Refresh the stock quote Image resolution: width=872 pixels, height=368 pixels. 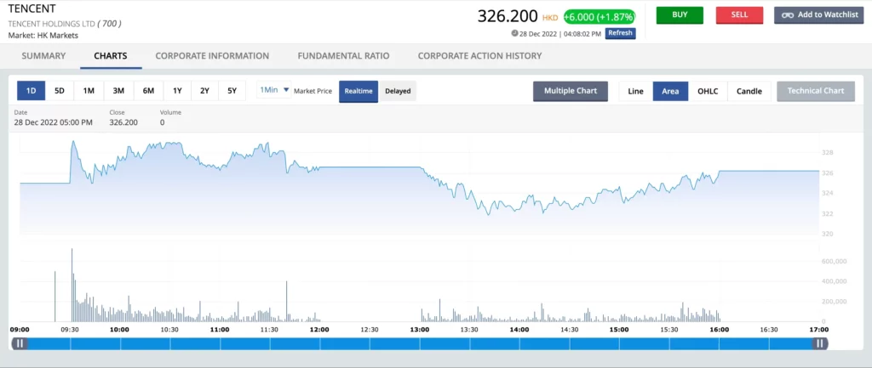[x=620, y=33]
